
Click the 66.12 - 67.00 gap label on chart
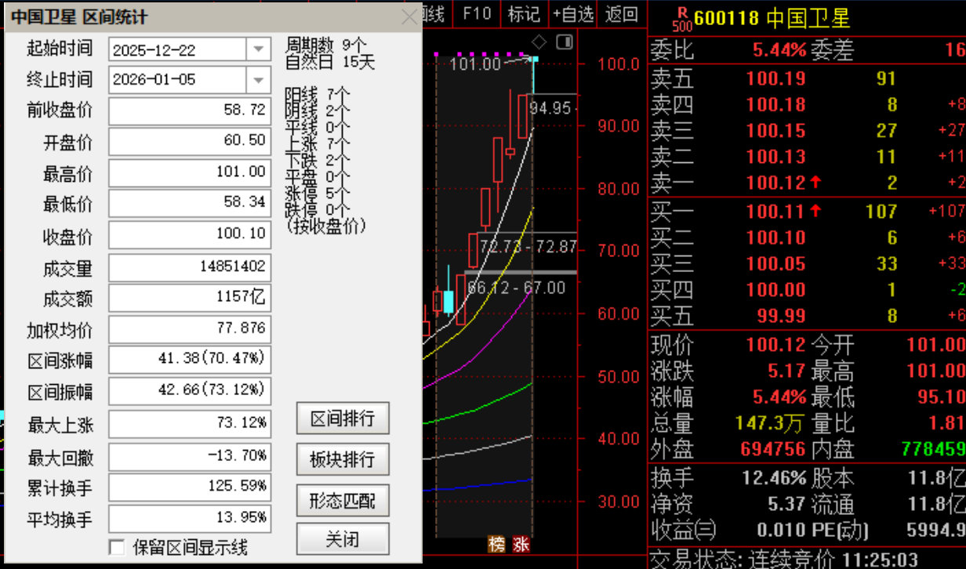516,288
